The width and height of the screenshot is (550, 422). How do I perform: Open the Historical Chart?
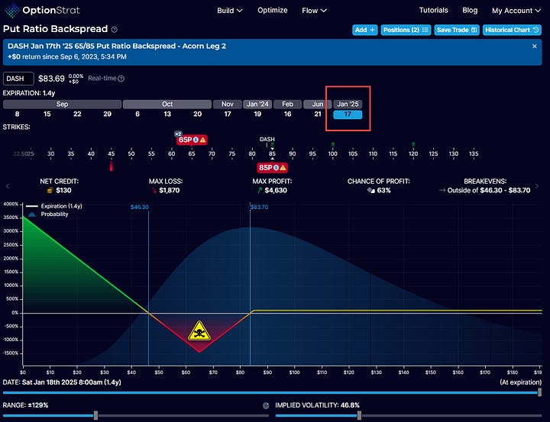512,31
